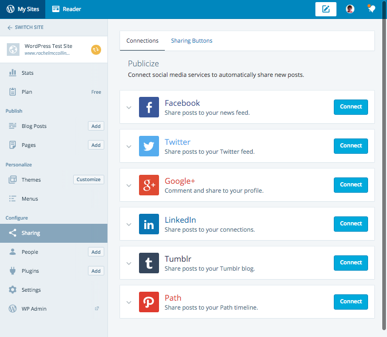
Task: Expand the Facebook connection details chevron
Action: point(129,107)
